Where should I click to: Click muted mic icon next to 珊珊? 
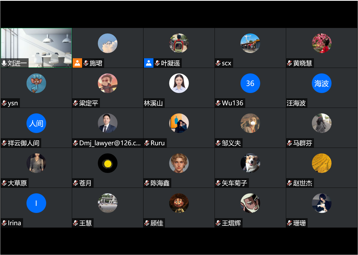tap(290, 223)
